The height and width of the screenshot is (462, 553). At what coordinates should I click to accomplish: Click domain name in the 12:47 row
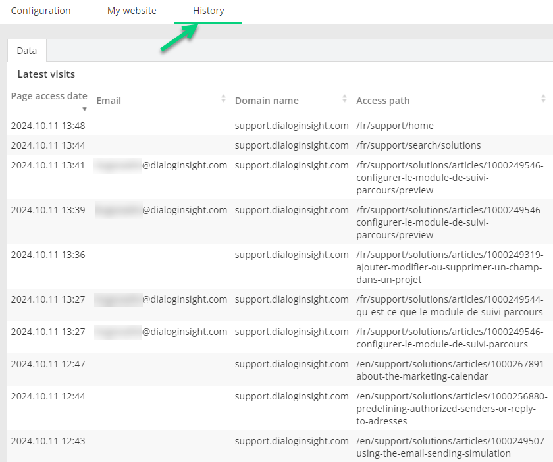click(x=292, y=364)
